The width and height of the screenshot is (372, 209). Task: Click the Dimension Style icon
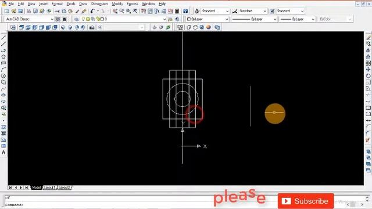click(x=235, y=11)
